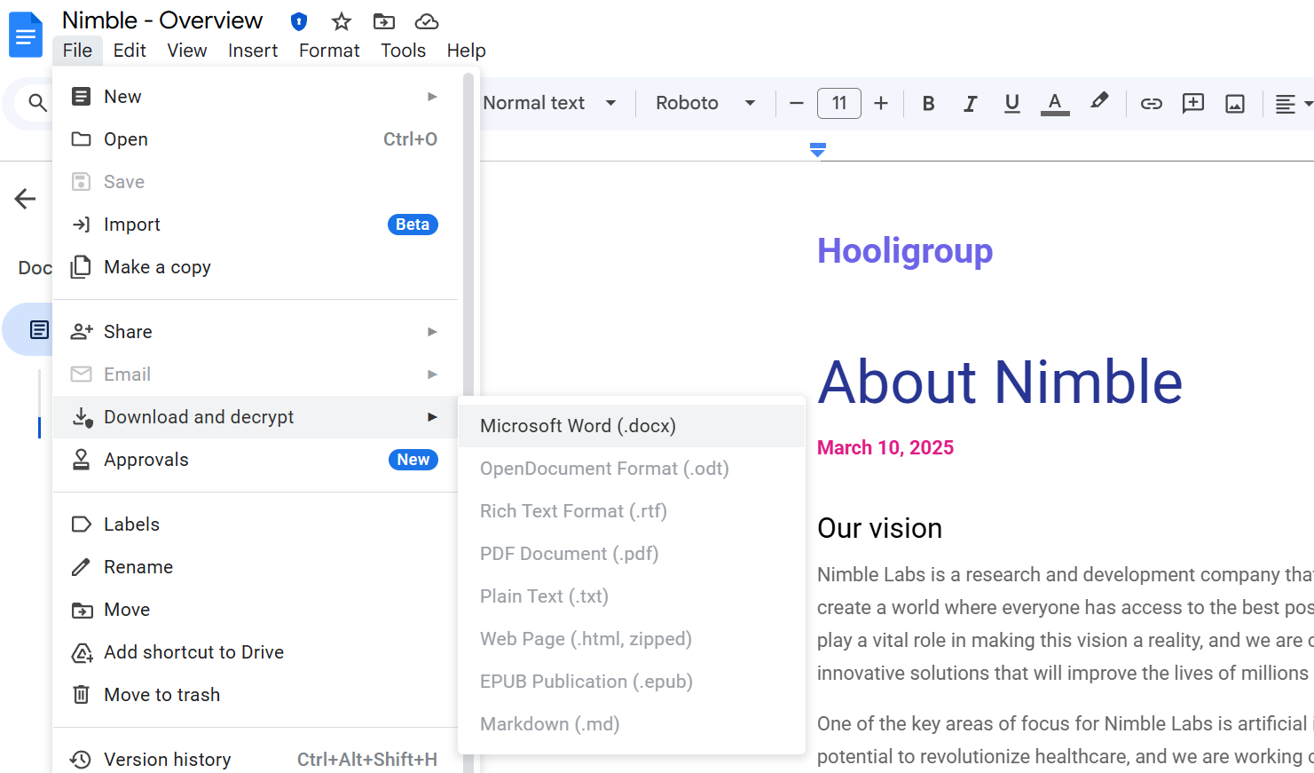Open the Format menu

coord(329,51)
